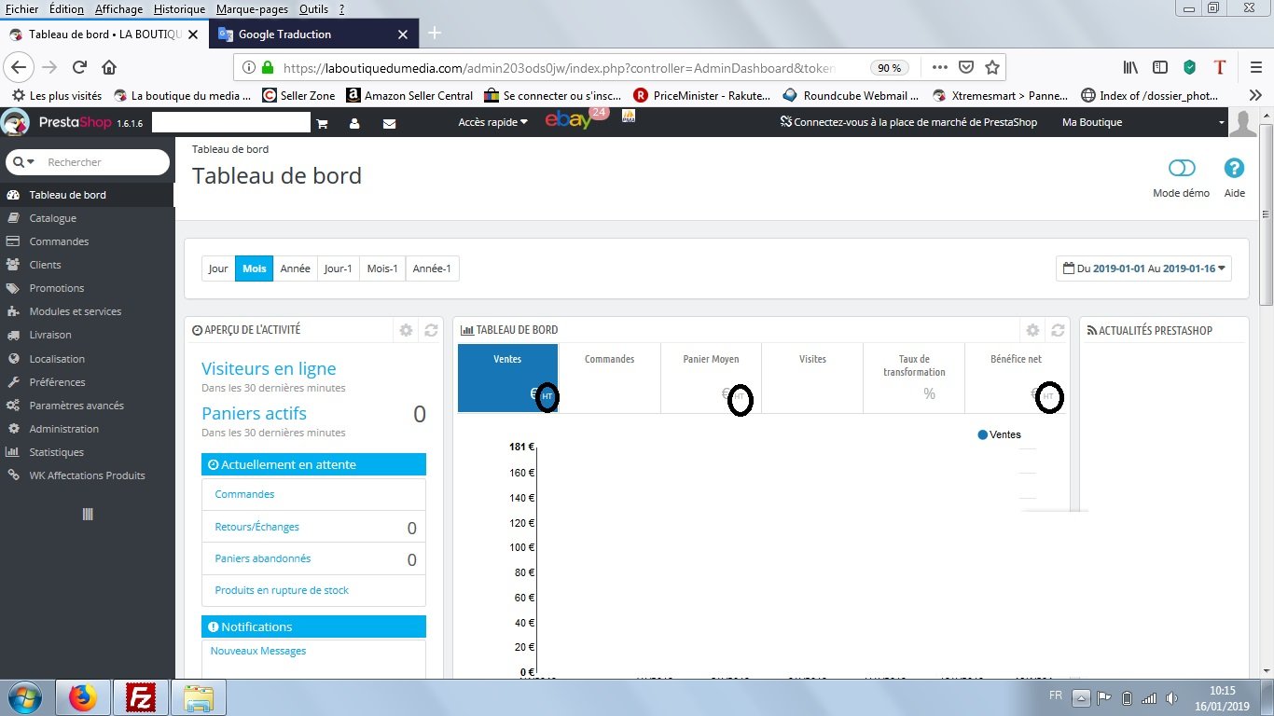The image size is (1274, 716).
Task: Select the Commandes KPI tab
Action: coord(609,379)
